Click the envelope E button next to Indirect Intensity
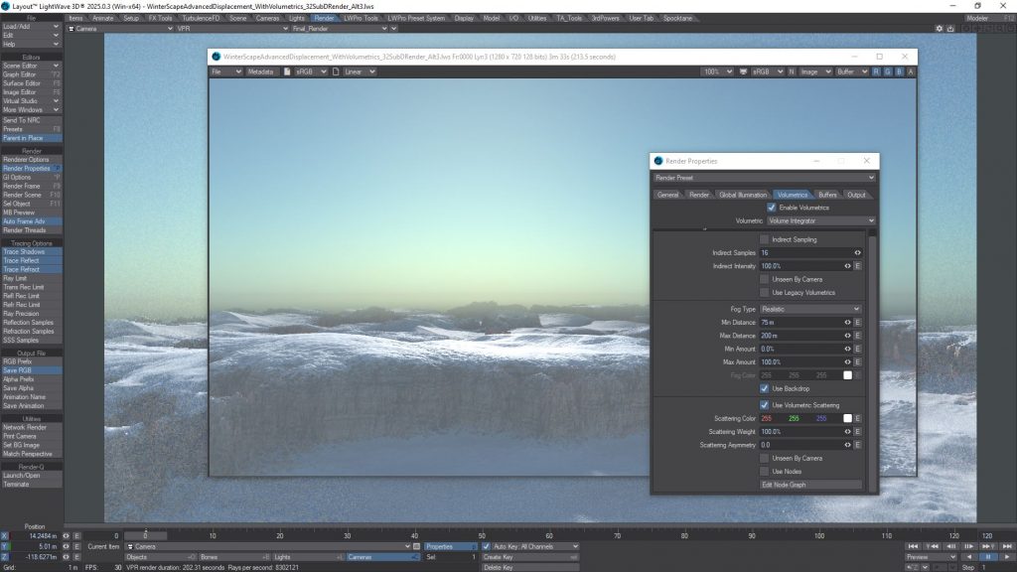The width and height of the screenshot is (1017, 572). tap(857, 266)
